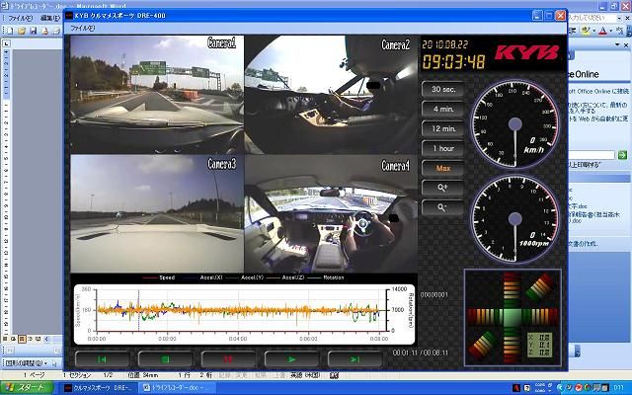Click the Word document icon in title bar
632x395 pixels.
click(x=5, y=6)
